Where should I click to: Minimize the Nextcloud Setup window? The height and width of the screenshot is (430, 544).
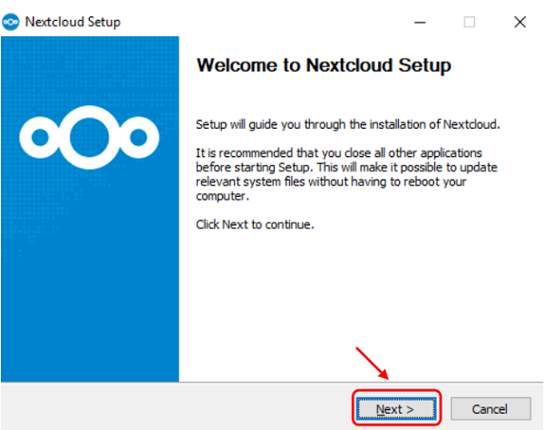click(419, 22)
